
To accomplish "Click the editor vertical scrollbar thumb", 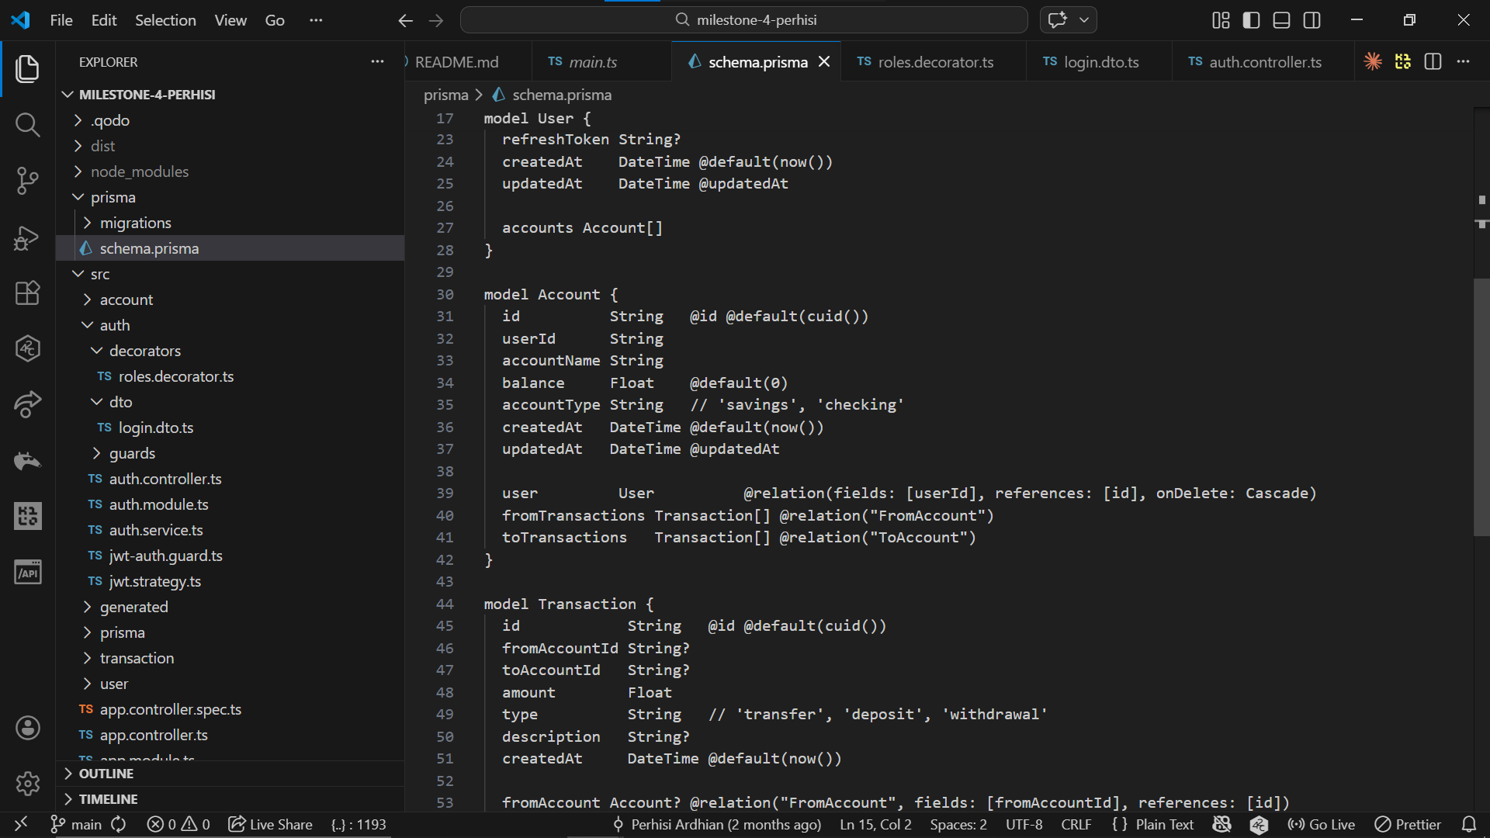I will coord(1481,407).
